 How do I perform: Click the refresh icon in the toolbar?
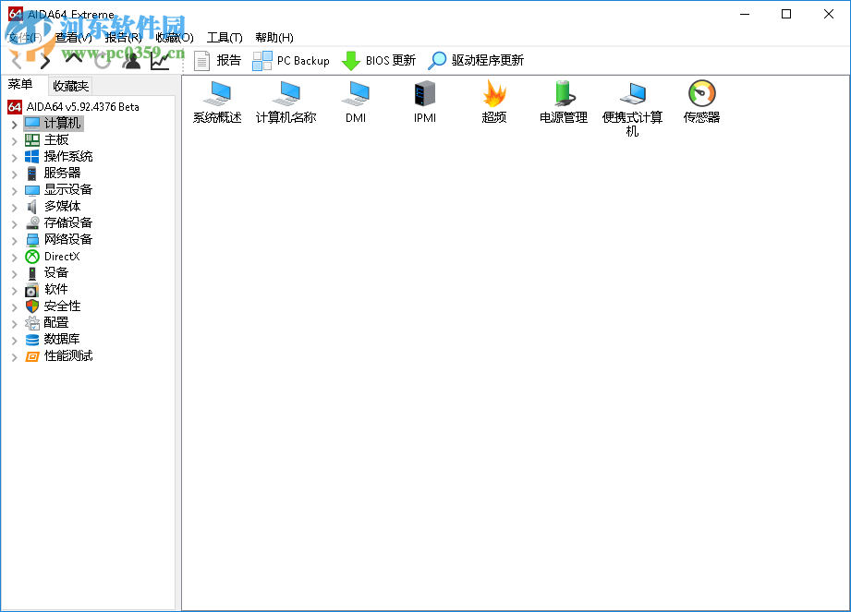(101, 60)
